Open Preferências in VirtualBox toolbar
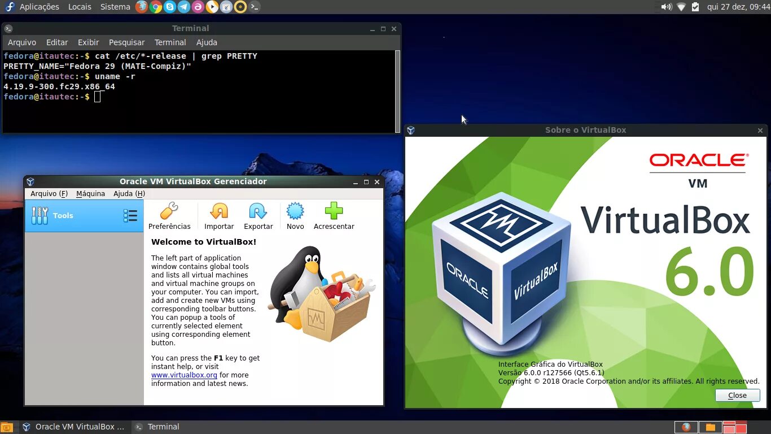Viewport: 771px width, 434px height. point(169,216)
